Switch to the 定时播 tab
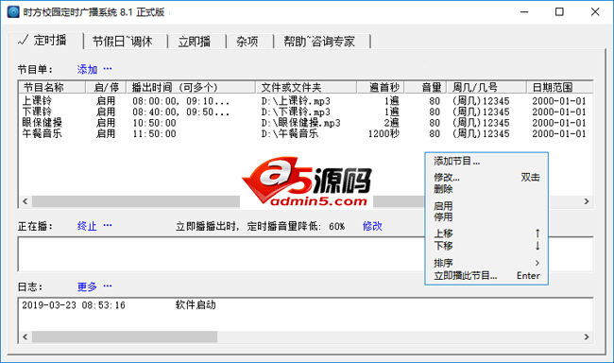614x363 pixels. 45,41
